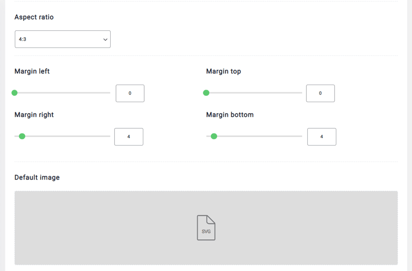Image resolution: width=412 pixels, height=271 pixels.
Task: Click the Margin top label text
Action: [223, 71]
